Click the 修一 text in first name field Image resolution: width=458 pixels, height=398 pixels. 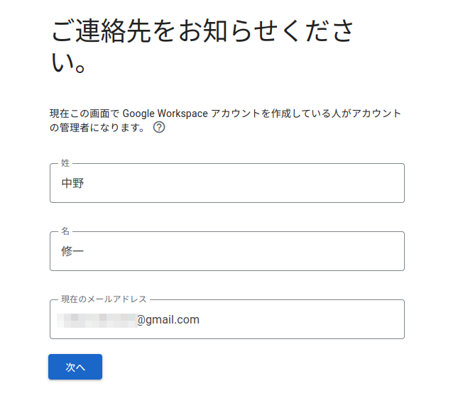pyautogui.click(x=72, y=251)
